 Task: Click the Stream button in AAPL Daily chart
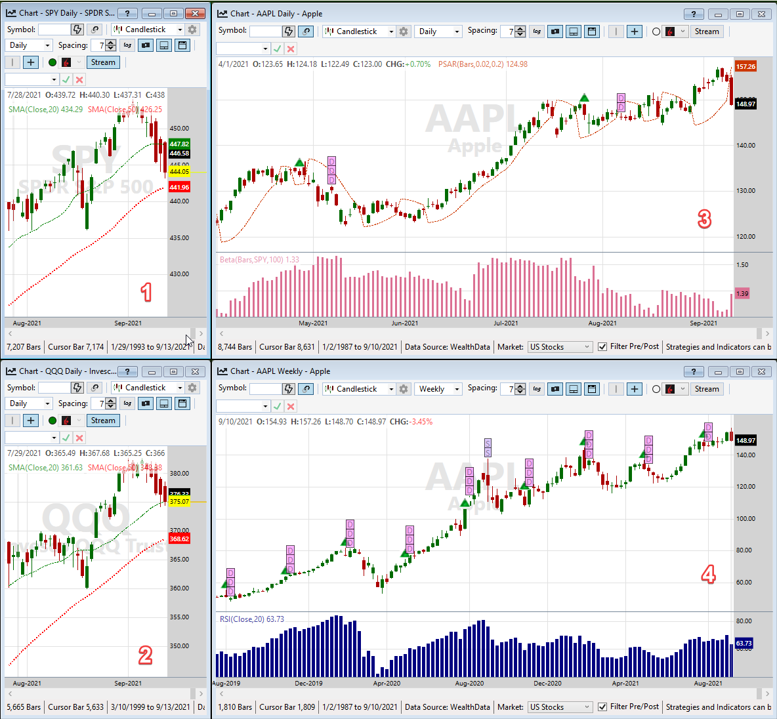707,31
